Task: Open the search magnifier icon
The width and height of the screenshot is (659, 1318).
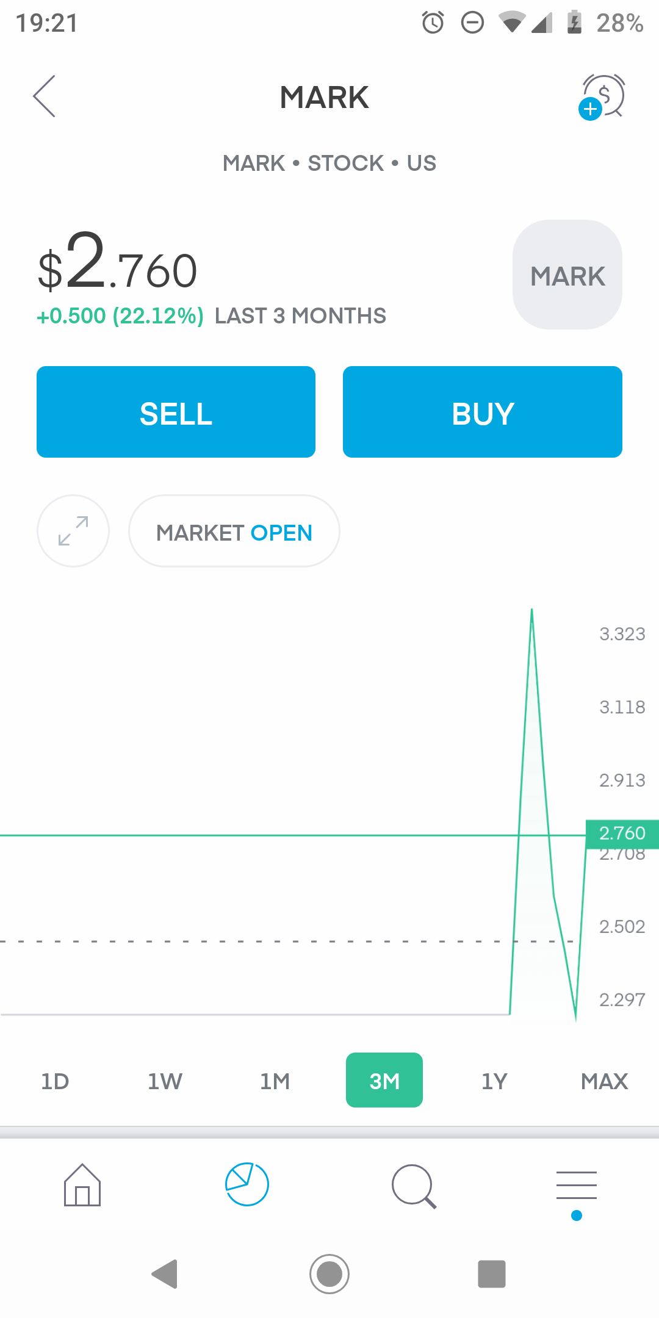Action: 413,1186
